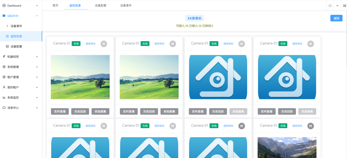This screenshot has height=158, width=347.
Task: Click the Dashboard grid icon in sidebar
Action: coord(4,5)
